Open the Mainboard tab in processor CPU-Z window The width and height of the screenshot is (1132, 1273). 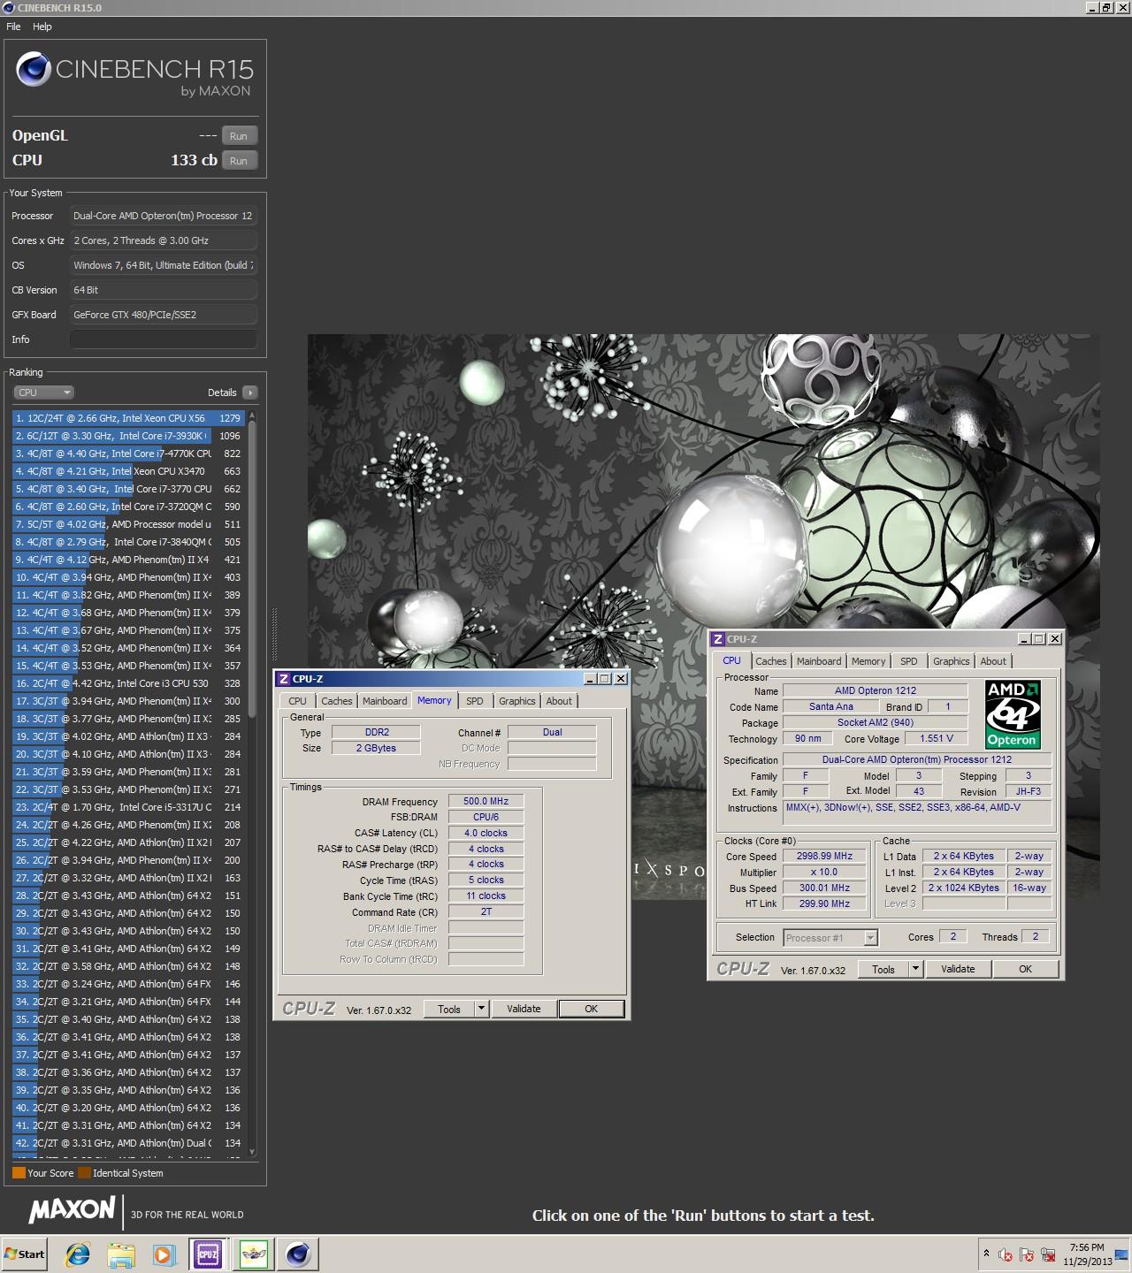tap(819, 661)
